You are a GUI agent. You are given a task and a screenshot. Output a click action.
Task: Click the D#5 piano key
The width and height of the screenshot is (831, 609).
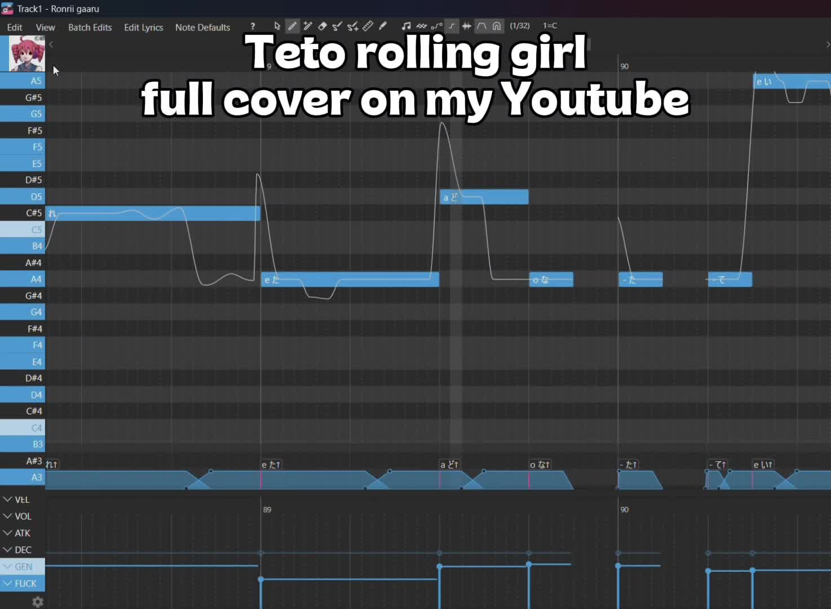click(23, 180)
